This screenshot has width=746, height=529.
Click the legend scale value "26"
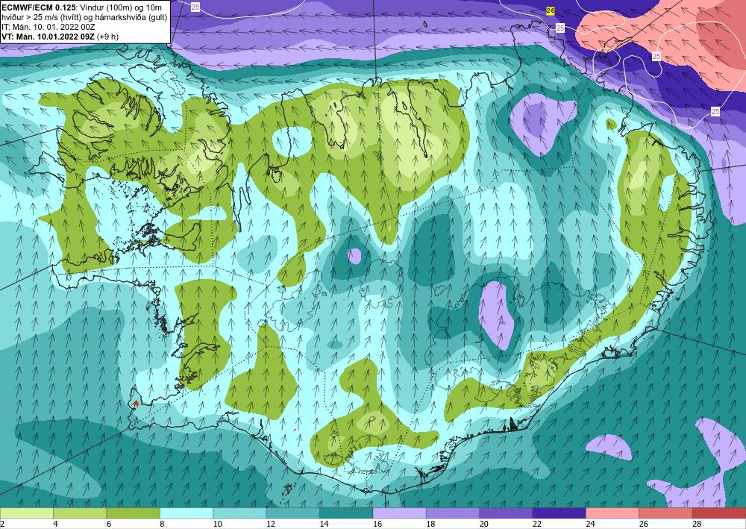[x=644, y=524]
